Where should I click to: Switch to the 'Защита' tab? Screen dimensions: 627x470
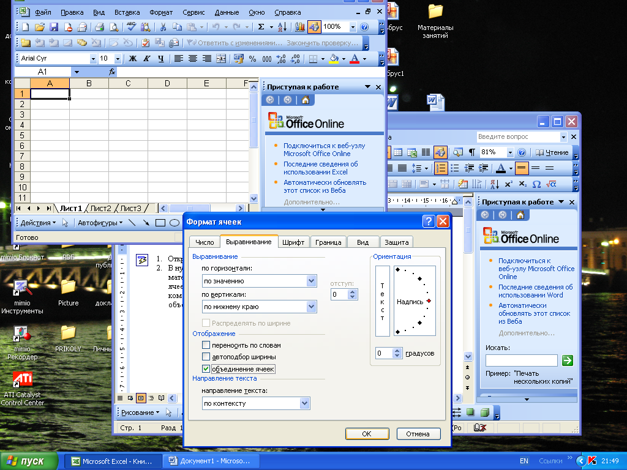tap(396, 242)
